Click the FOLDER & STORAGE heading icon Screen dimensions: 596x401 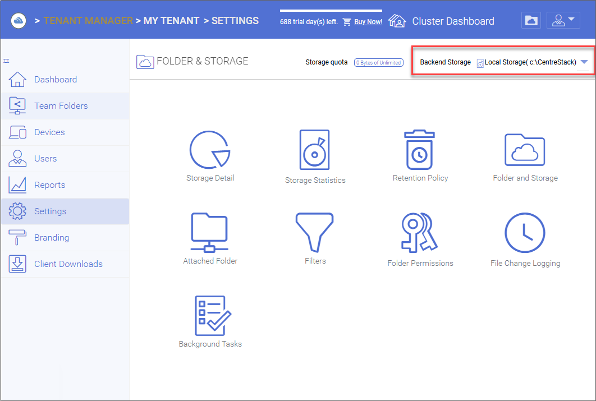coord(145,61)
